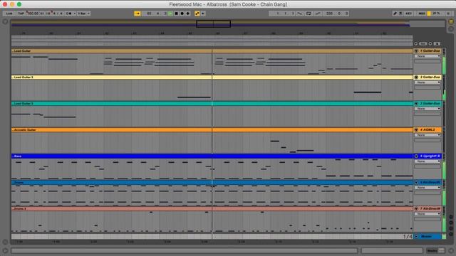The width and height of the screenshot is (456, 256).
Task: Show the browser with the top-left triangle
Action: (5, 22)
